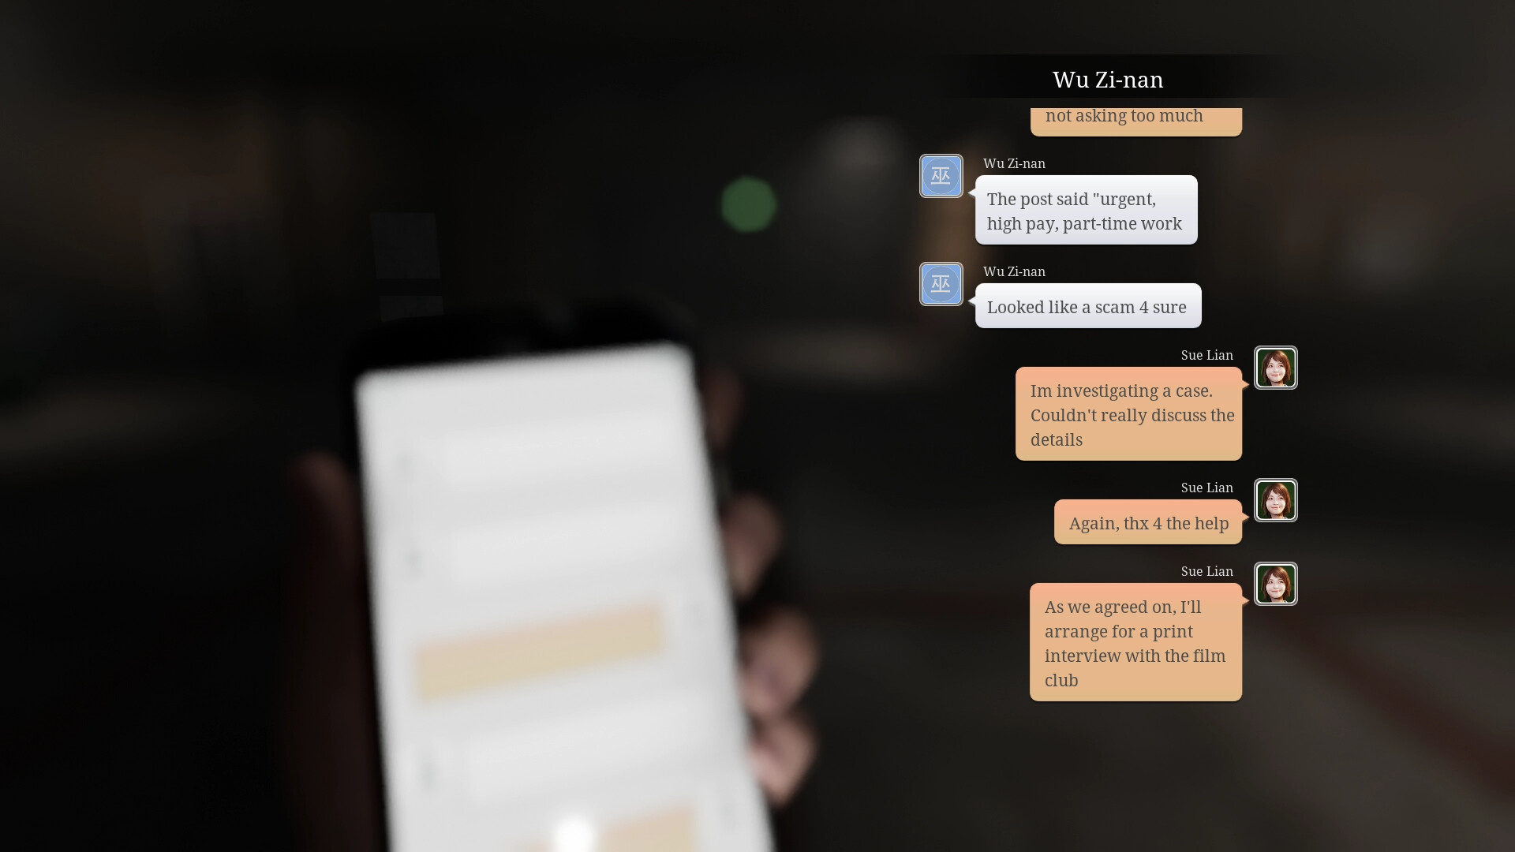The height and width of the screenshot is (852, 1515).
Task: Click the translation icon on first Wu Zi-nan message
Action: (940, 175)
